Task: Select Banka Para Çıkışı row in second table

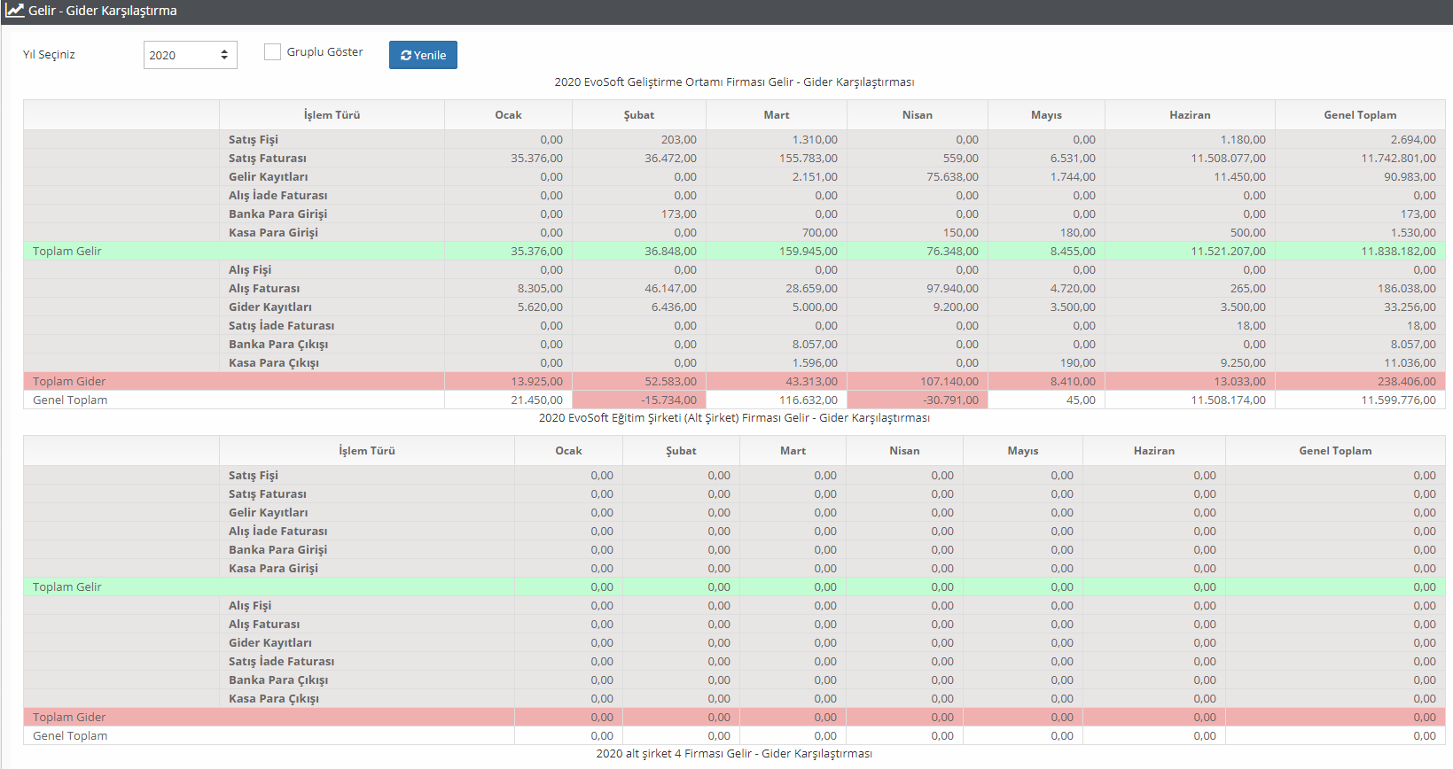Action: tap(277, 680)
